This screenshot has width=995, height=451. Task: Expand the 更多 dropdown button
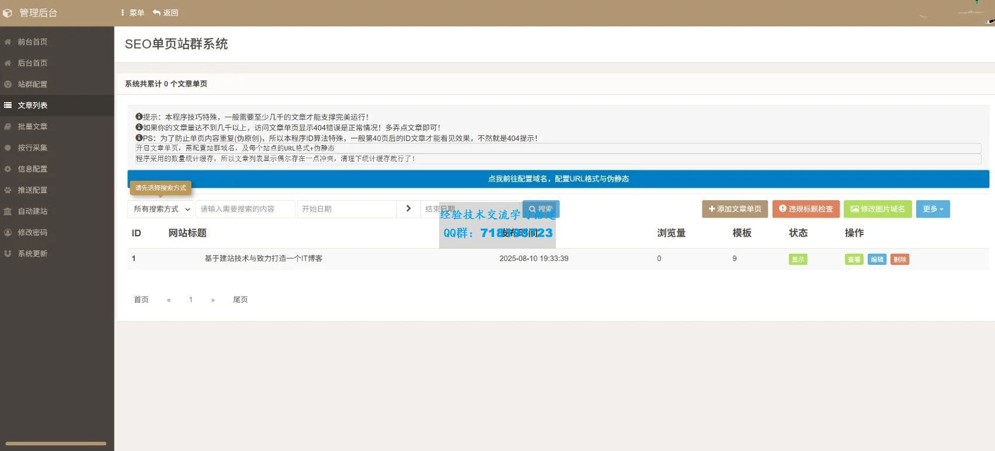pos(933,209)
